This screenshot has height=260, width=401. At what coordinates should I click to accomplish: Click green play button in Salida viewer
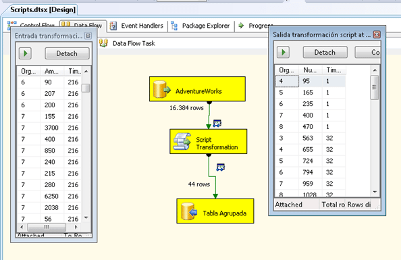(284, 52)
